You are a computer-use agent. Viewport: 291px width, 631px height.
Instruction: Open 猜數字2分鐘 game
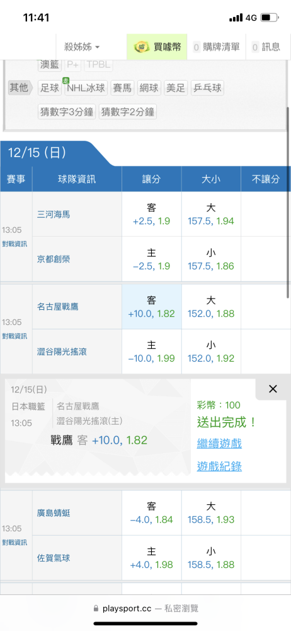[128, 112]
